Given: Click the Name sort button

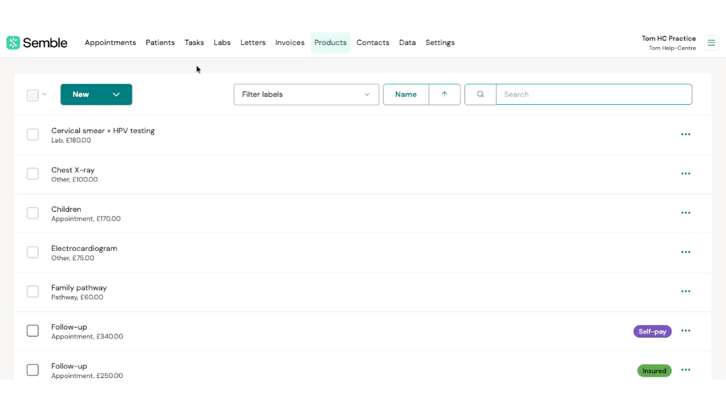Looking at the screenshot, I should (x=405, y=95).
